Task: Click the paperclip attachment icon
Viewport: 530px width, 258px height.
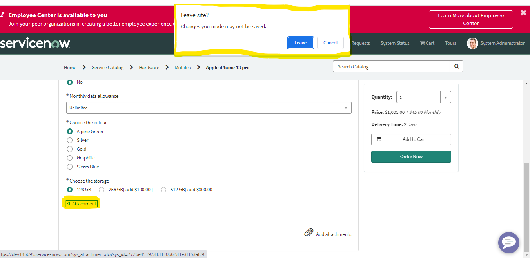Action: pyautogui.click(x=309, y=232)
